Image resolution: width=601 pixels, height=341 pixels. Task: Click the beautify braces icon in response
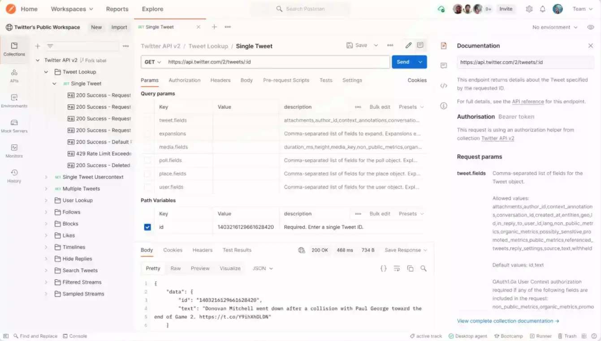(x=384, y=269)
